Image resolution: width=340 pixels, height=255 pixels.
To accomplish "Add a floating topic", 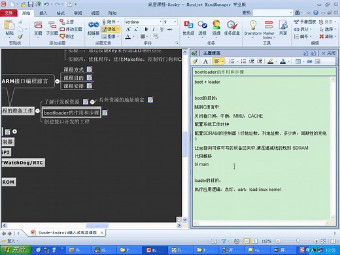I will 71,29.
